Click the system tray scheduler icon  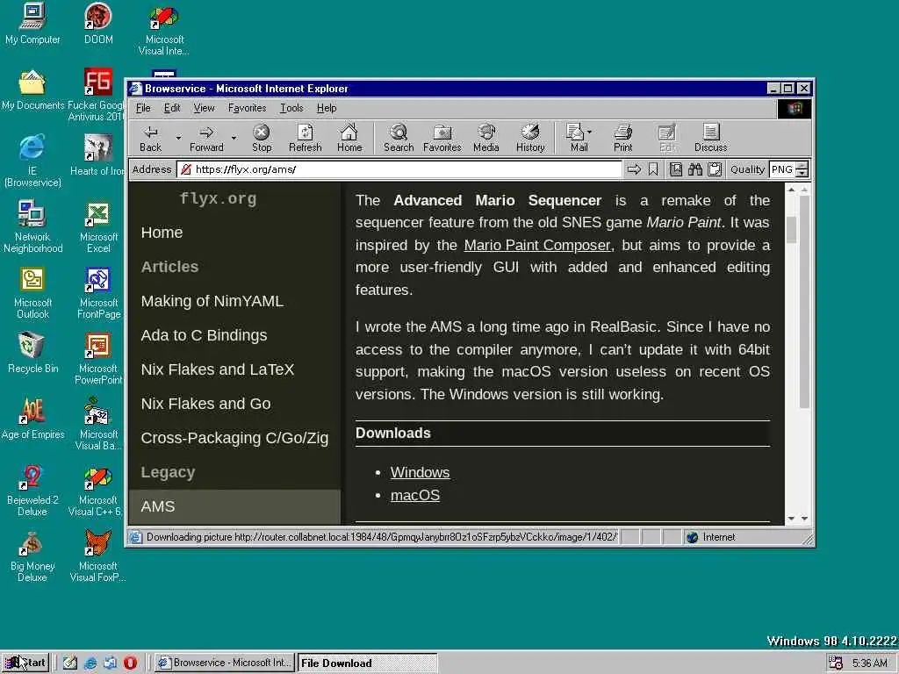click(x=836, y=663)
